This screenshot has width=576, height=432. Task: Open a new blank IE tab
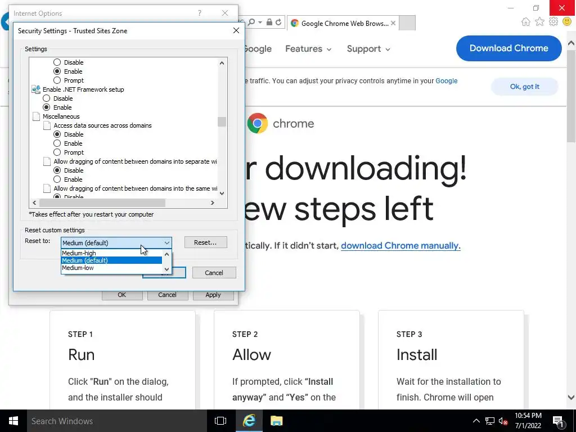click(x=407, y=23)
